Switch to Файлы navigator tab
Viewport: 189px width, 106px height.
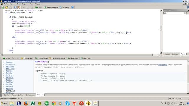167,54
